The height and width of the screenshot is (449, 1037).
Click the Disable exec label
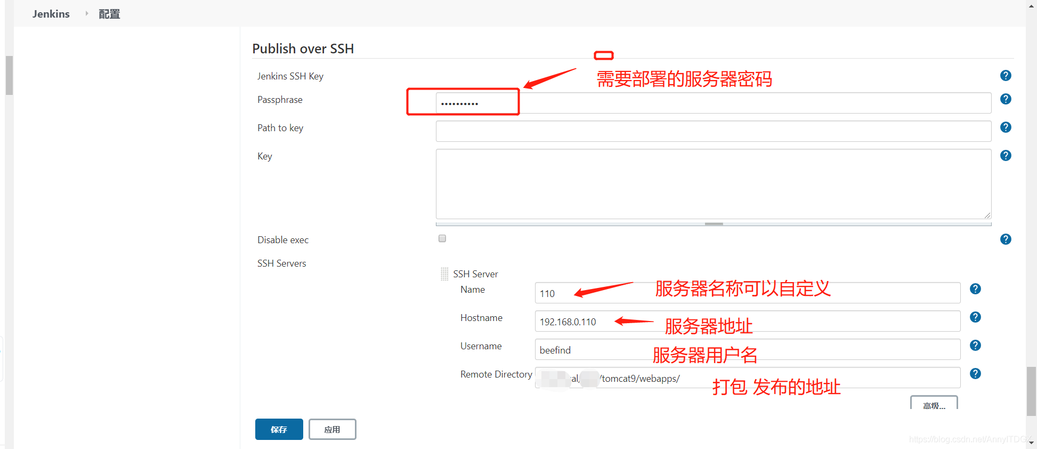click(x=283, y=240)
